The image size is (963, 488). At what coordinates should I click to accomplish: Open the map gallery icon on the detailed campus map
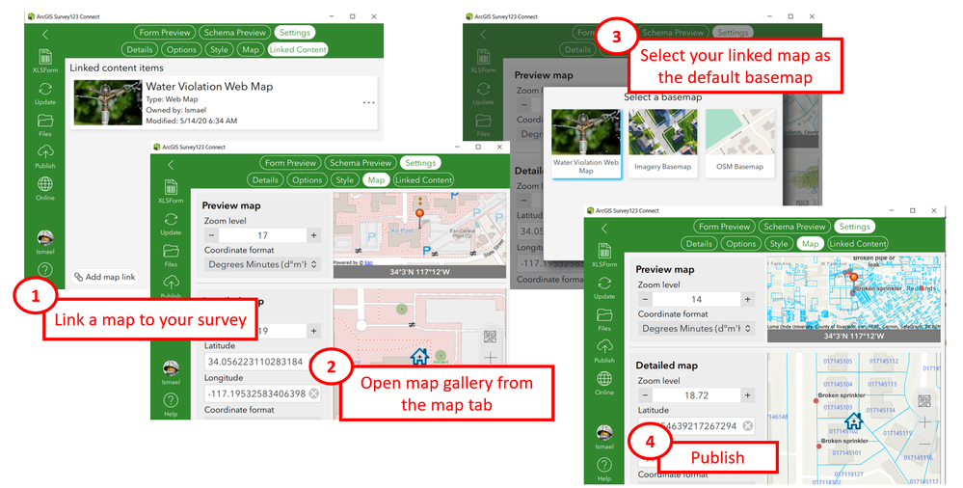(x=490, y=337)
